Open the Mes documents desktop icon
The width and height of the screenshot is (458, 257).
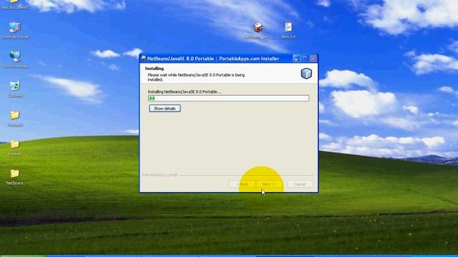[x=14, y=4]
